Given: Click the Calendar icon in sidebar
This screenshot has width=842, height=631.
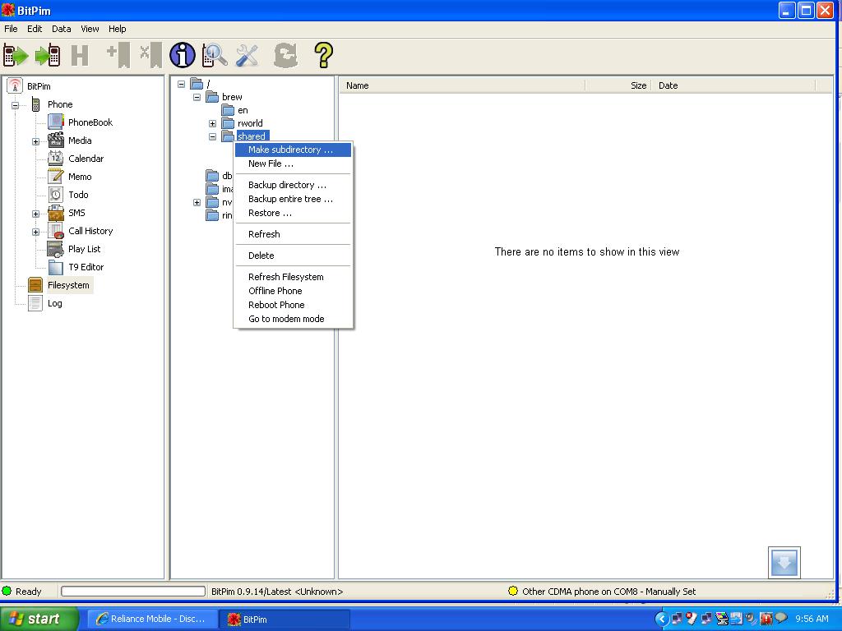Looking at the screenshot, I should pyautogui.click(x=56, y=159).
